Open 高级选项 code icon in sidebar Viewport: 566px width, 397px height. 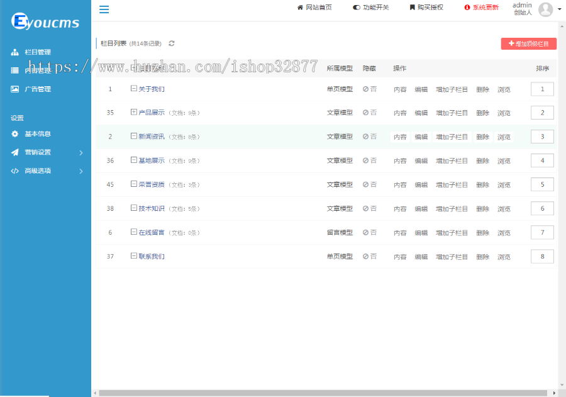16,171
